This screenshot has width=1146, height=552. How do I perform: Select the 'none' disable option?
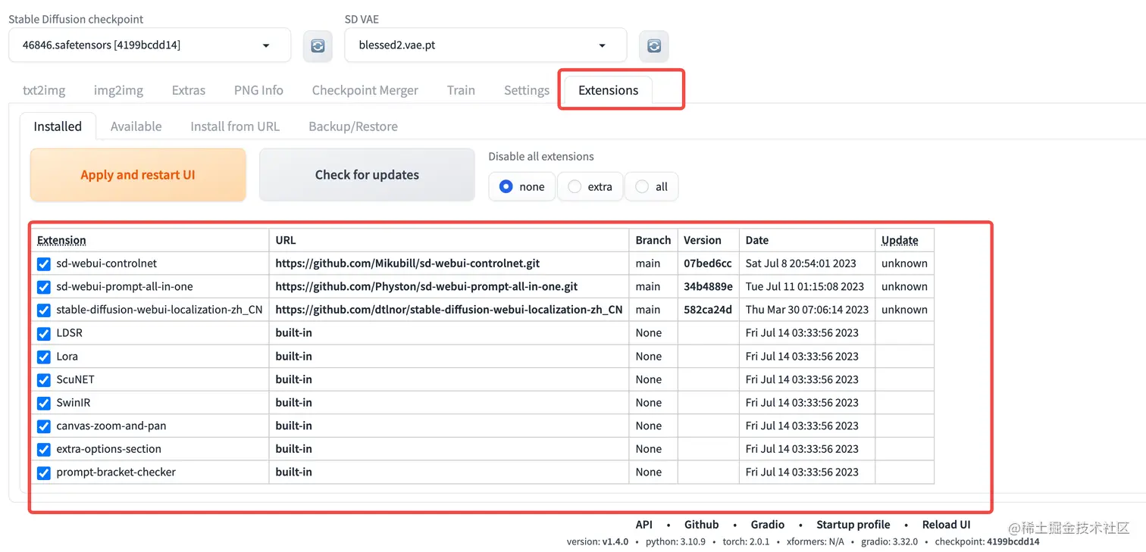tap(521, 186)
